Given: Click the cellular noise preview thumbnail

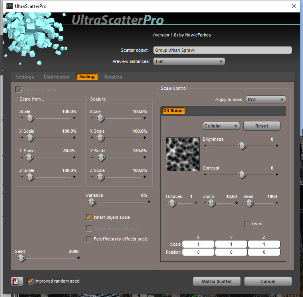Looking at the screenshot, I should pos(183,154).
